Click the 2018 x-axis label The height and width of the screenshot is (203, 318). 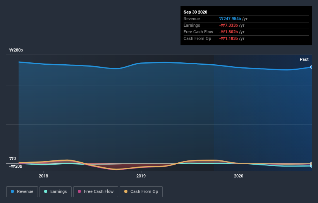[43, 176]
